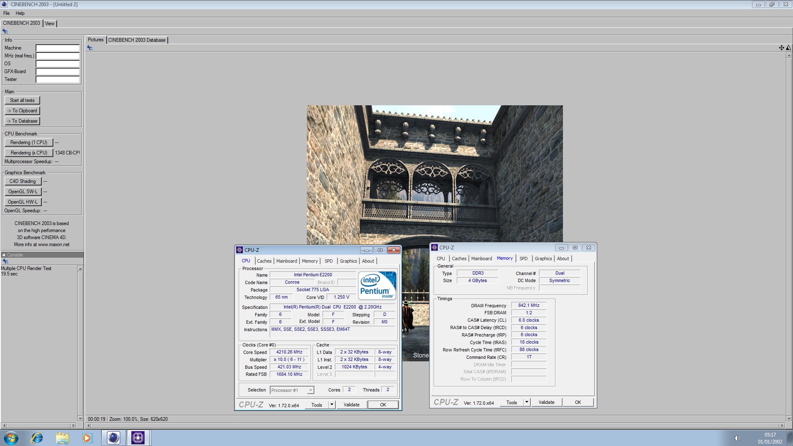Open the Processor #1 selection combo box
This screenshot has width=793, height=446.
pos(292,390)
